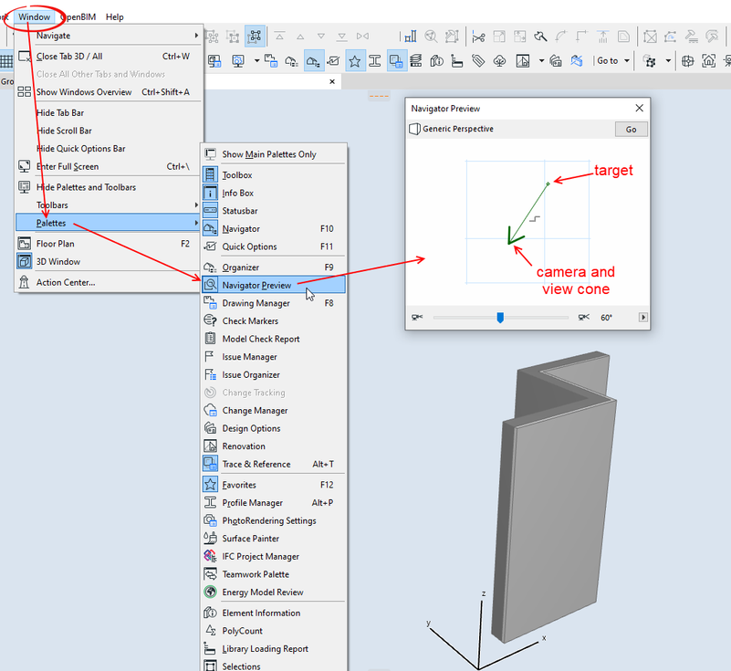Open the Surface Painter palette
731x671 pixels.
250,539
